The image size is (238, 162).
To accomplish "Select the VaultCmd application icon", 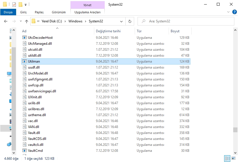I will [25, 151].
